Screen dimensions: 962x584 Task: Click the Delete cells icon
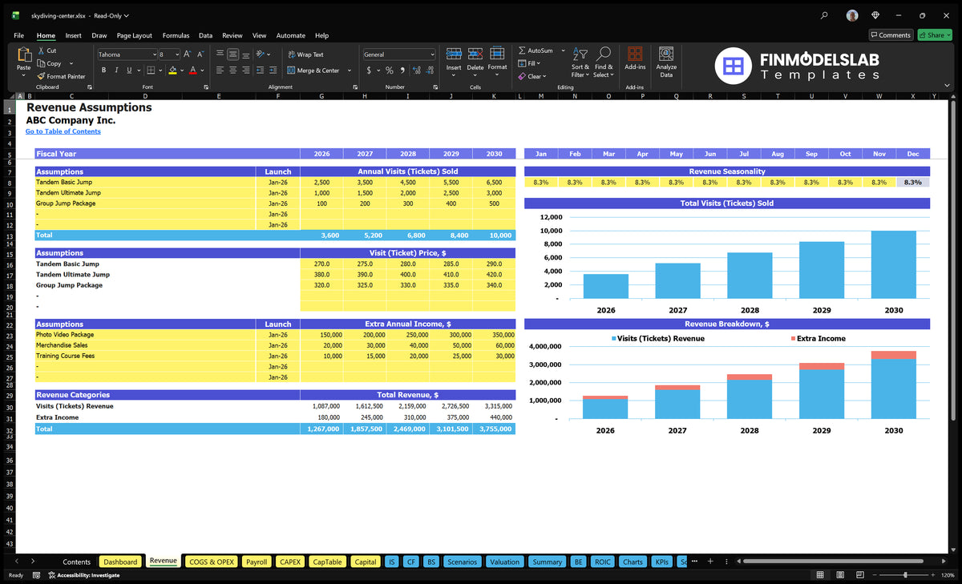(475, 54)
